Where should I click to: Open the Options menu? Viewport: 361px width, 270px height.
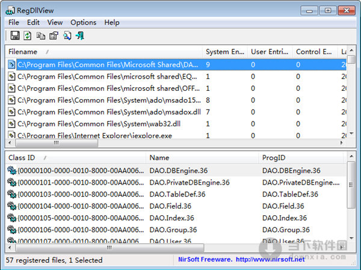click(x=84, y=23)
